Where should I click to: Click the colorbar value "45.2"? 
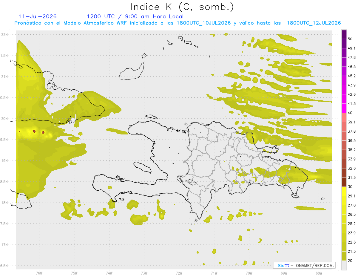point(352,76)
